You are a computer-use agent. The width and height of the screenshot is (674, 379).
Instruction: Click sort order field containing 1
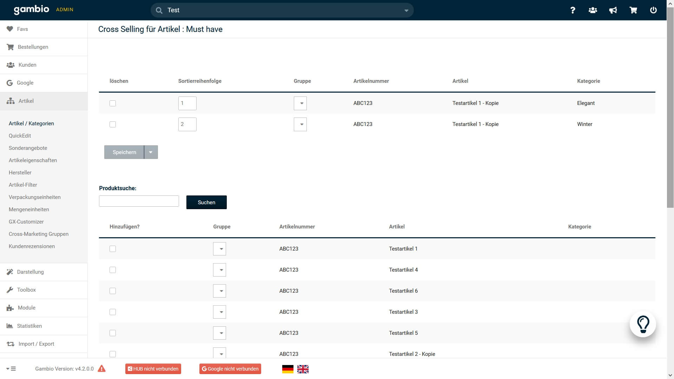click(187, 103)
